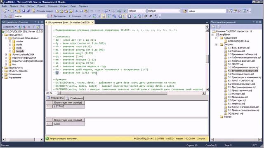
Task: Toggle Include Actual Execution Plan icon
Action: coord(109,16)
